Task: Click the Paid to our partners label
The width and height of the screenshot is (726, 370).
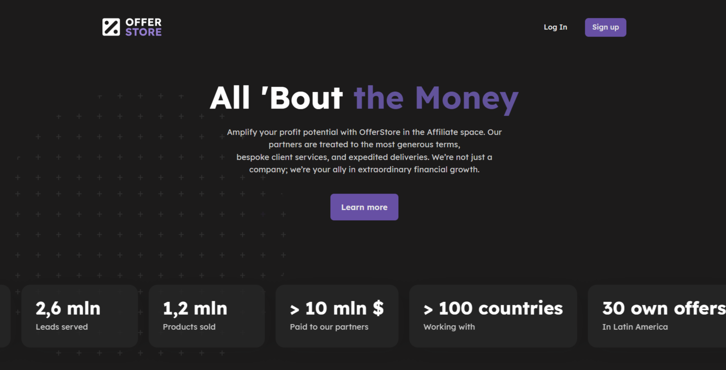Action: (329, 327)
